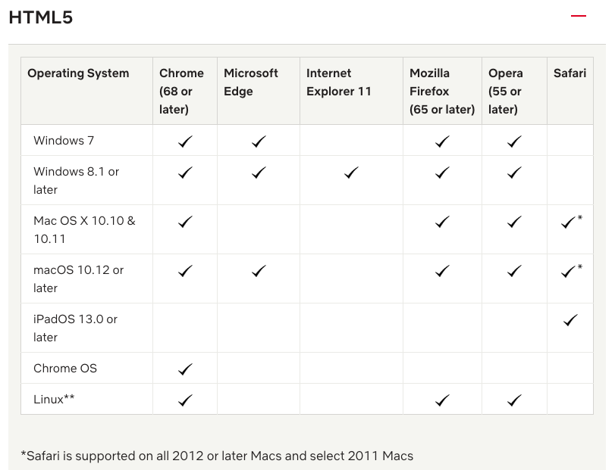Click the Chrome OS row Chrome checkmark
Image resolution: width=615 pixels, height=470 pixels.
click(185, 369)
